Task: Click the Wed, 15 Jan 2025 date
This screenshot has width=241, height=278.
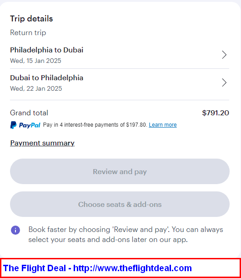Action: pyautogui.click(x=35, y=61)
